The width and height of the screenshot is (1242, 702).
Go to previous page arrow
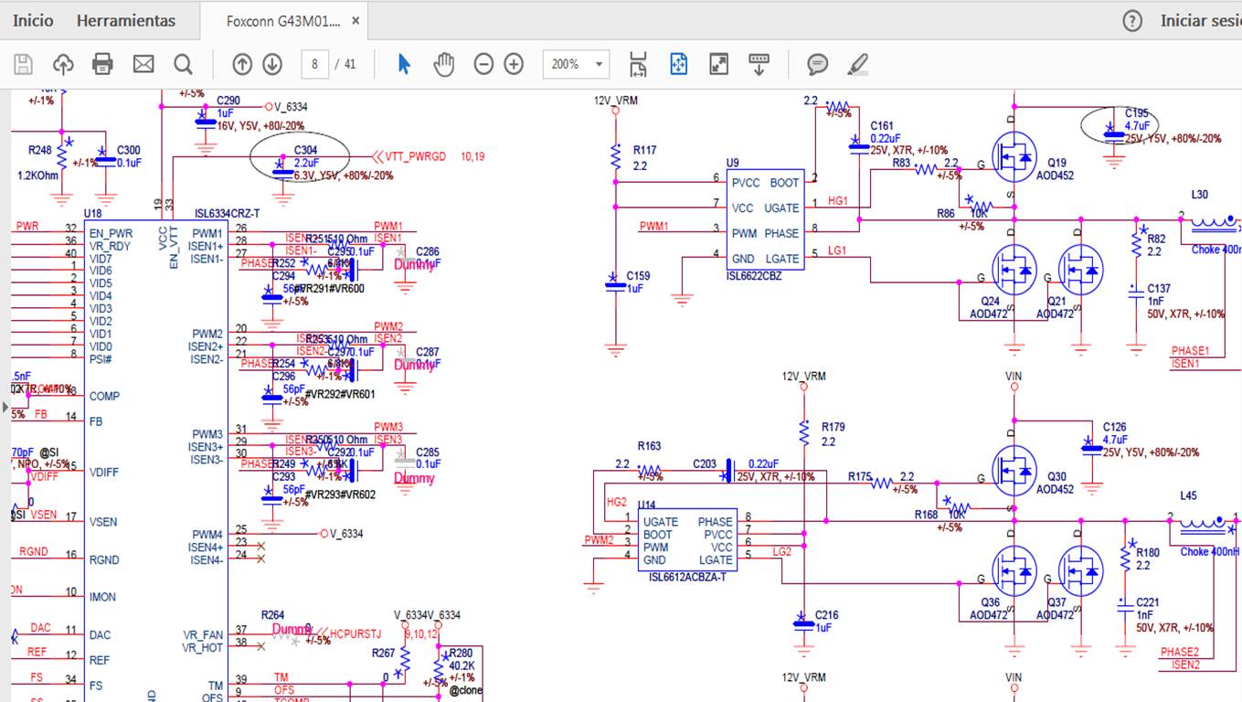pyautogui.click(x=242, y=64)
